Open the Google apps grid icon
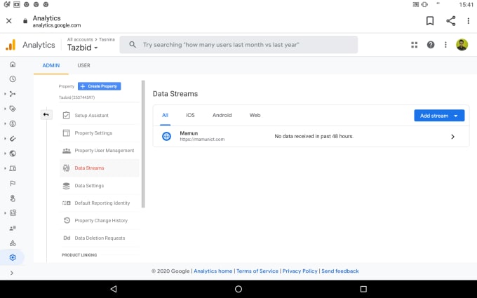 coord(415,45)
